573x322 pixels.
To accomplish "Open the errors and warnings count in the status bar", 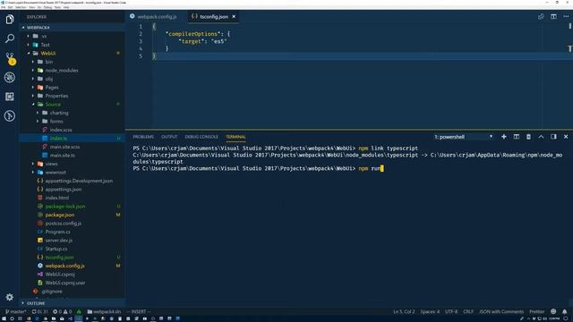I will pos(62,311).
